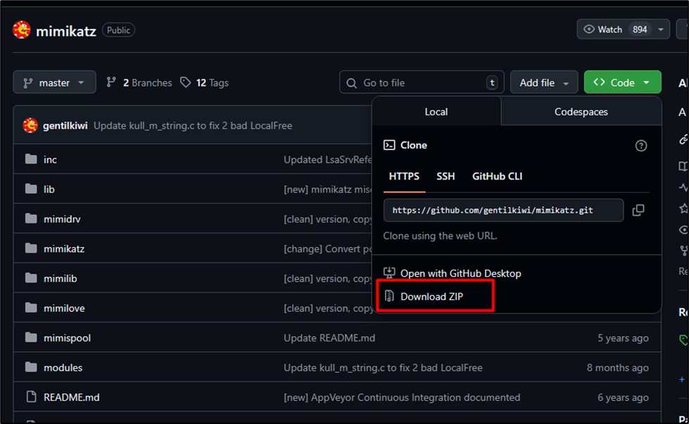Click the modules folder icon
Image resolution: width=689 pixels, height=424 pixels.
pos(31,367)
